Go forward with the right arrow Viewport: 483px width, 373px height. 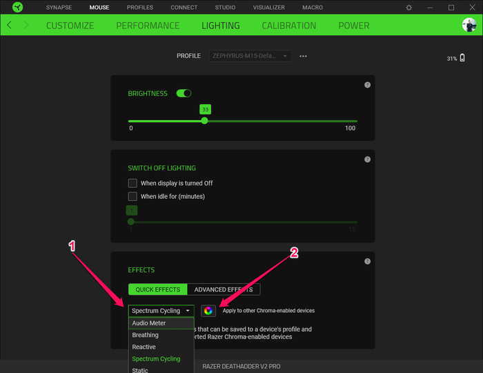[26, 25]
